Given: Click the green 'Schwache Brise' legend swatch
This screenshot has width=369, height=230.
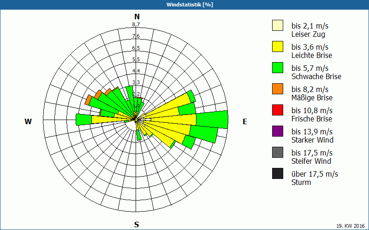Looking at the screenshot, I should [x=278, y=68].
